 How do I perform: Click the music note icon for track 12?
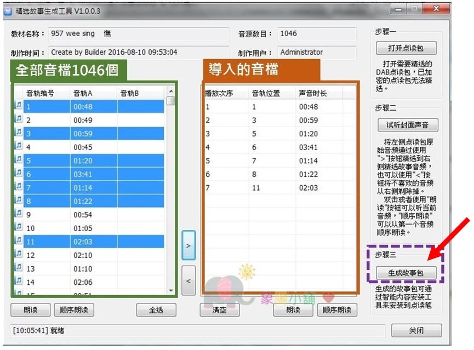coord(19,254)
